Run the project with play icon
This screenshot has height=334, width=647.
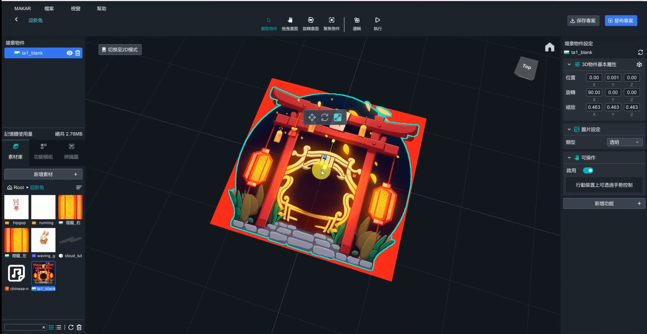(377, 23)
